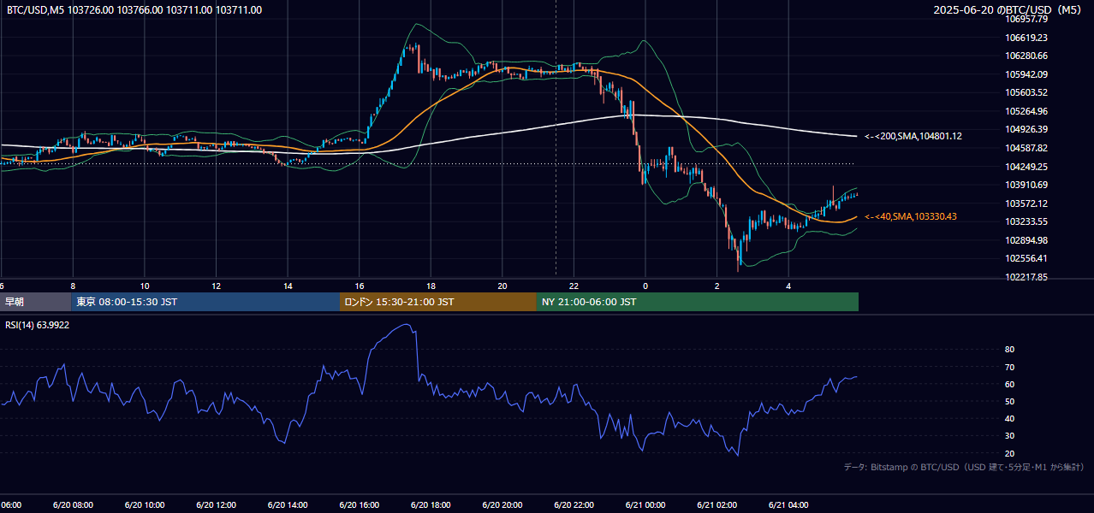The height and width of the screenshot is (513, 1094).
Task: Click the Bitstamp data source note
Action: coord(964,467)
